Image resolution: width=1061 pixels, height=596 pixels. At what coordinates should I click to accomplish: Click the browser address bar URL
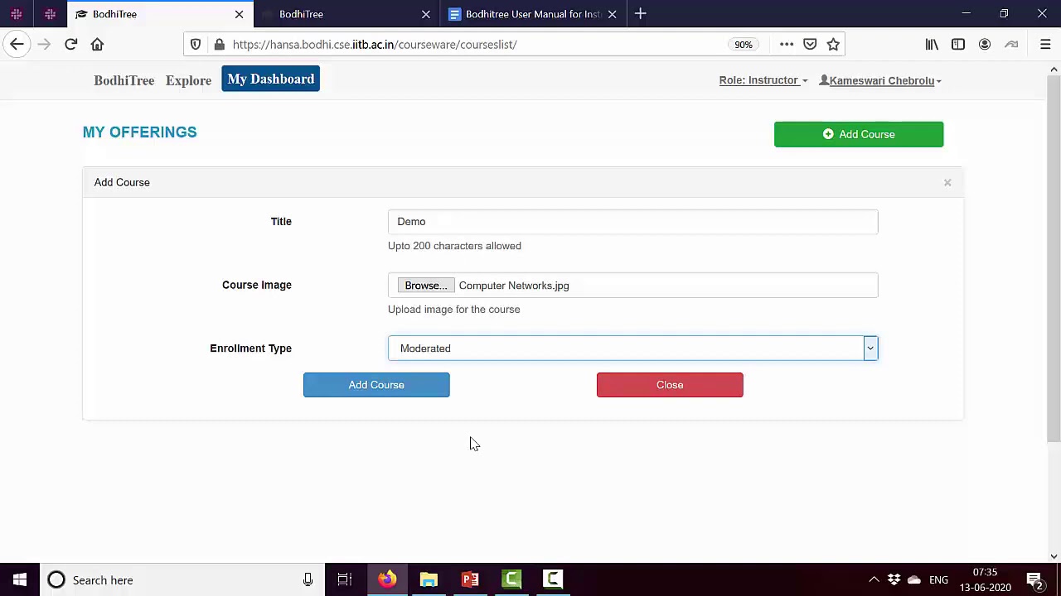click(375, 45)
